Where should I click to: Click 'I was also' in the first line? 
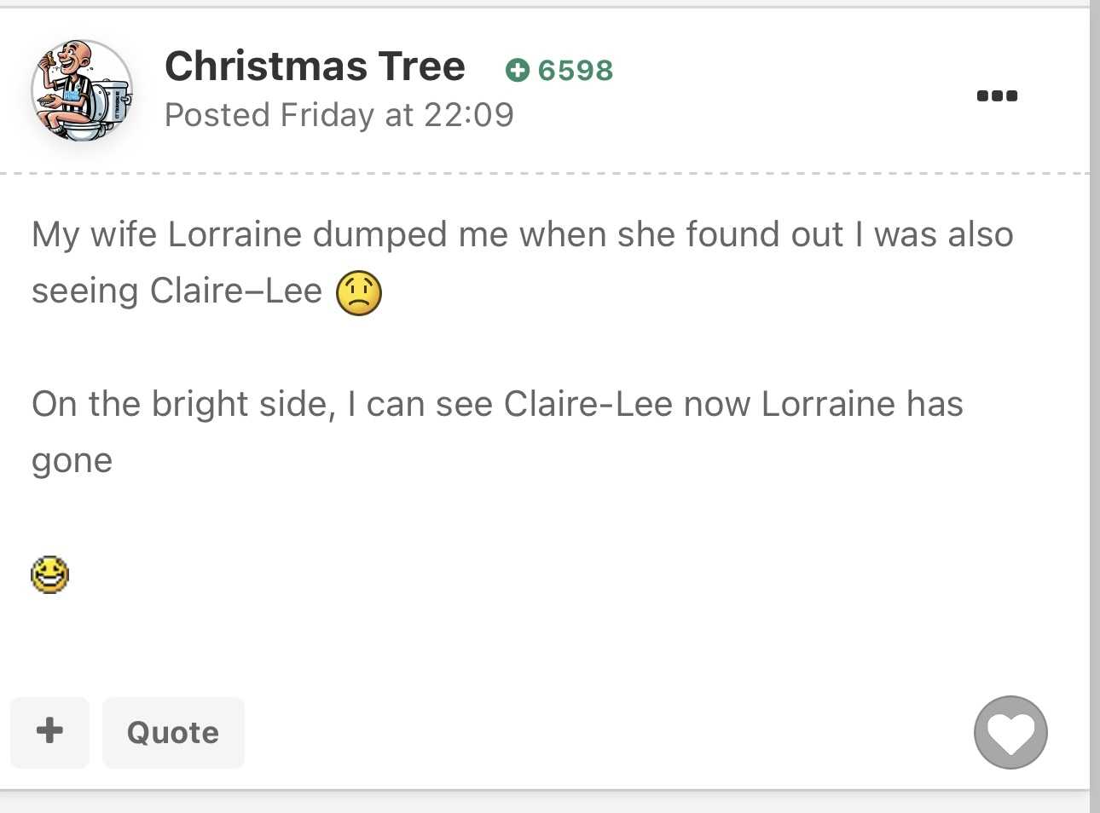[x=934, y=234]
